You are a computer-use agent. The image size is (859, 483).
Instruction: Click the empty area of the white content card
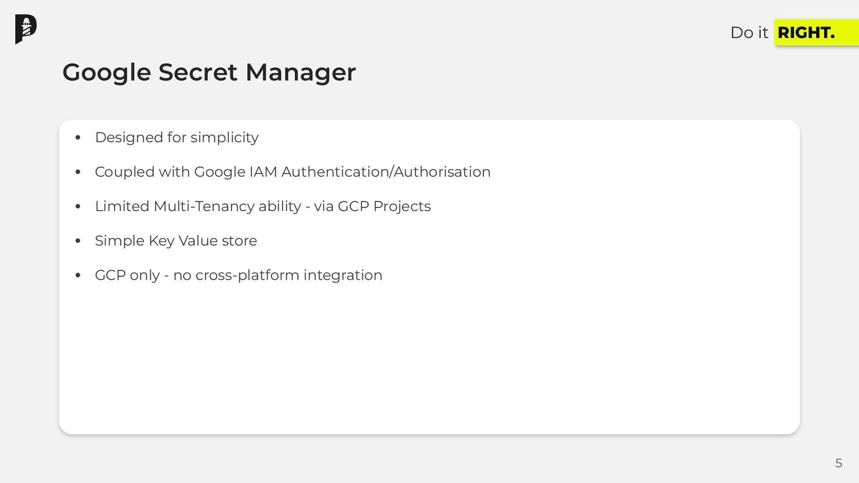coord(429,358)
